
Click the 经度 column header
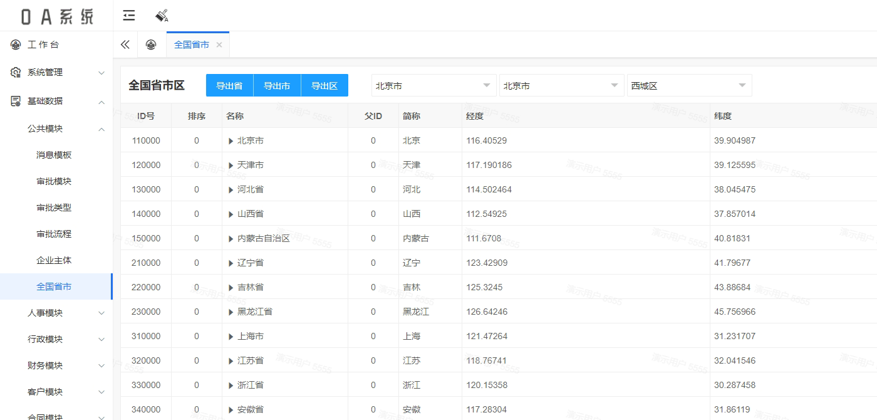click(x=586, y=116)
